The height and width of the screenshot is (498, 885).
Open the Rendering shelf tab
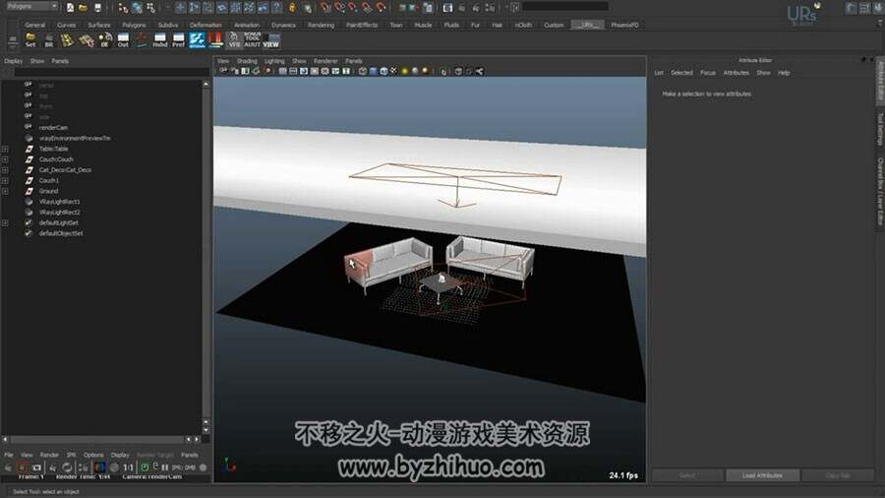pos(321,26)
